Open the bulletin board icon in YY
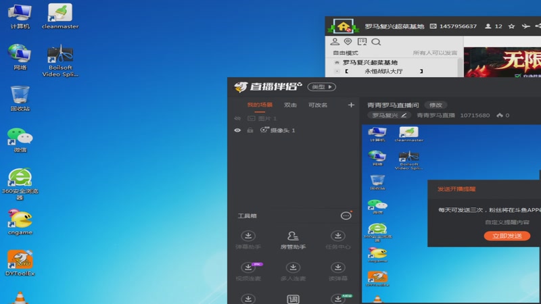This screenshot has height=304, width=541. pyautogui.click(x=362, y=42)
